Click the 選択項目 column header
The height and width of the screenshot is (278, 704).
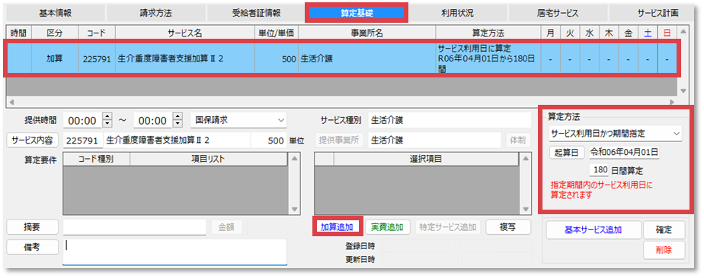pyautogui.click(x=426, y=159)
